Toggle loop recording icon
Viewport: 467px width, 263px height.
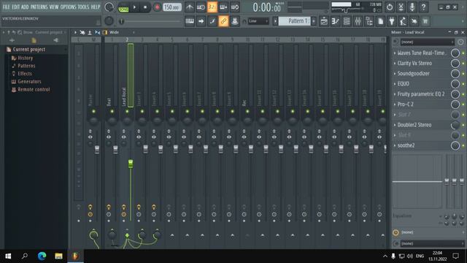coord(235,7)
